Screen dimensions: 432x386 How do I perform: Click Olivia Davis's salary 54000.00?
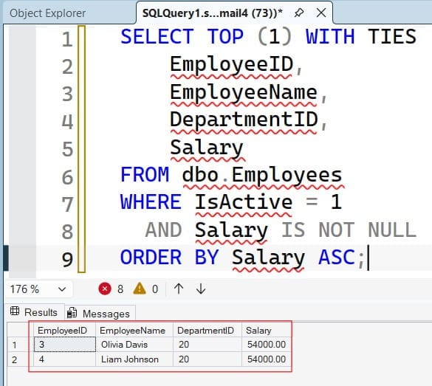(x=267, y=345)
